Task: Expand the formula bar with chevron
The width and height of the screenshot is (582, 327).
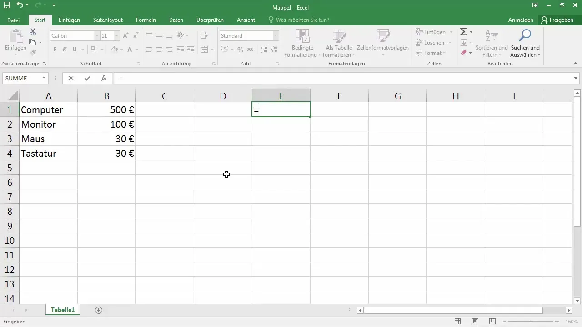Action: click(576, 78)
